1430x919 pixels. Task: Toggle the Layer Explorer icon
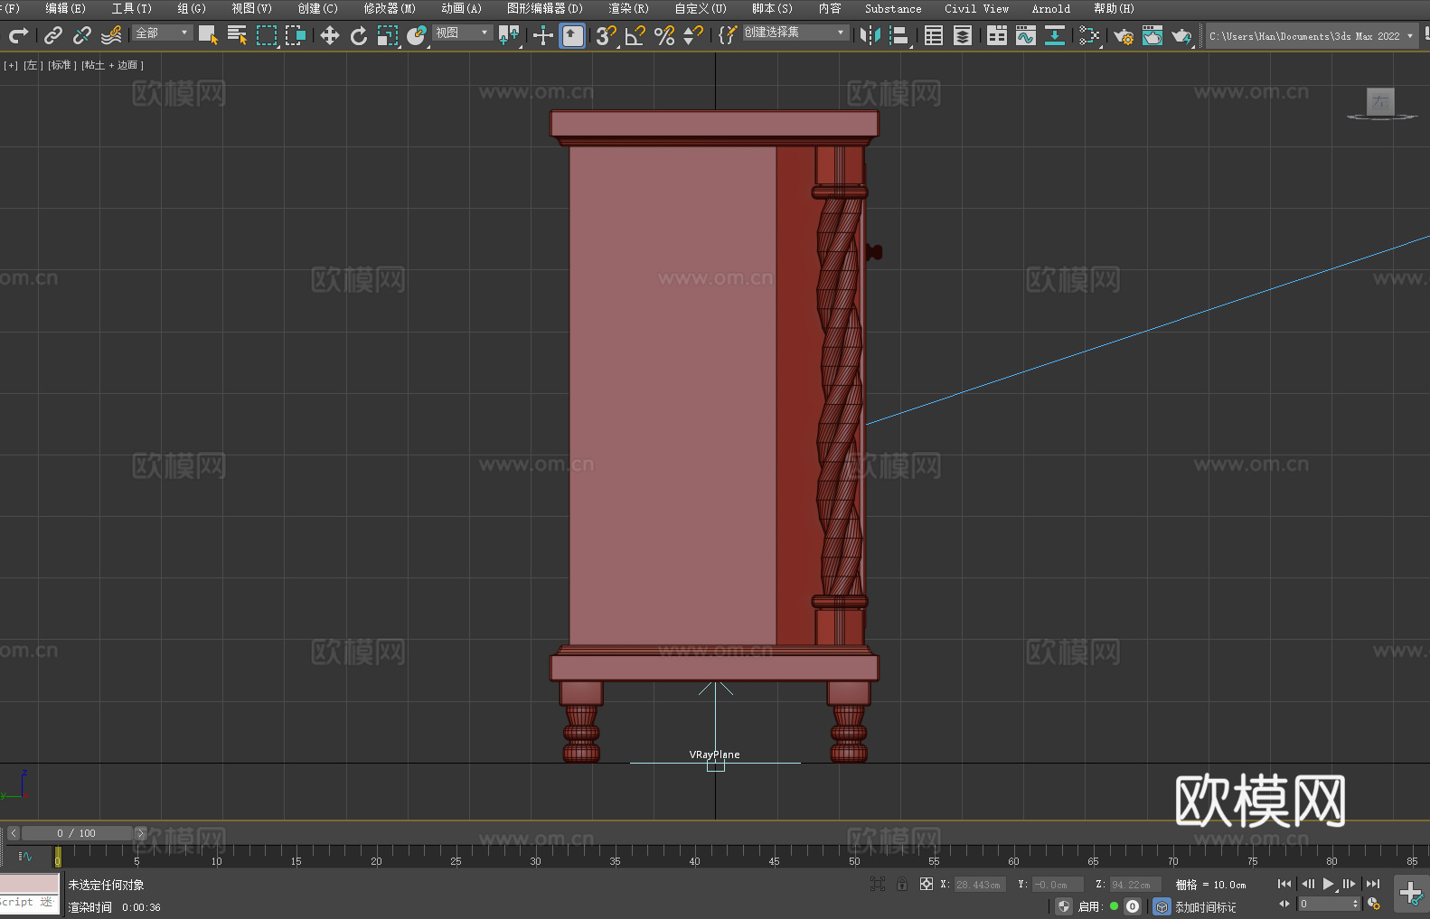click(963, 35)
